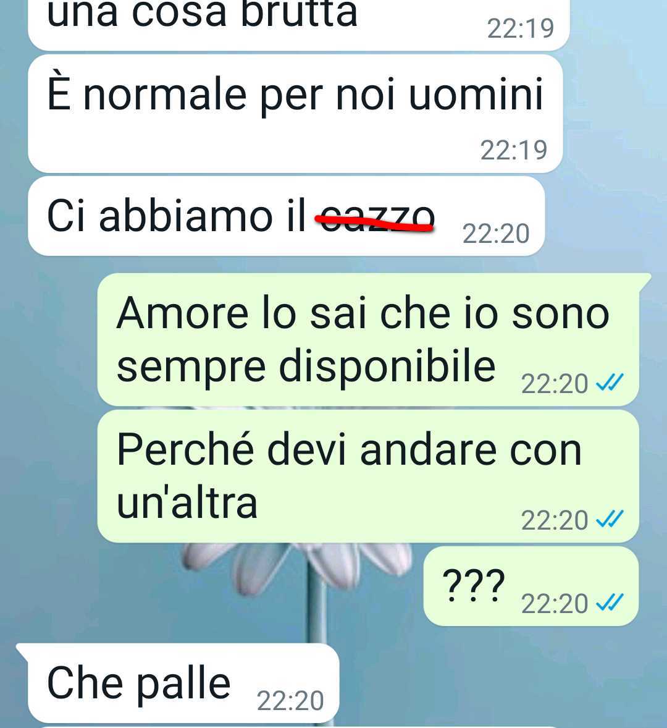Tap the blue read ticks on 'sempre disponibile' message
The width and height of the screenshot is (667, 728).
(610, 382)
